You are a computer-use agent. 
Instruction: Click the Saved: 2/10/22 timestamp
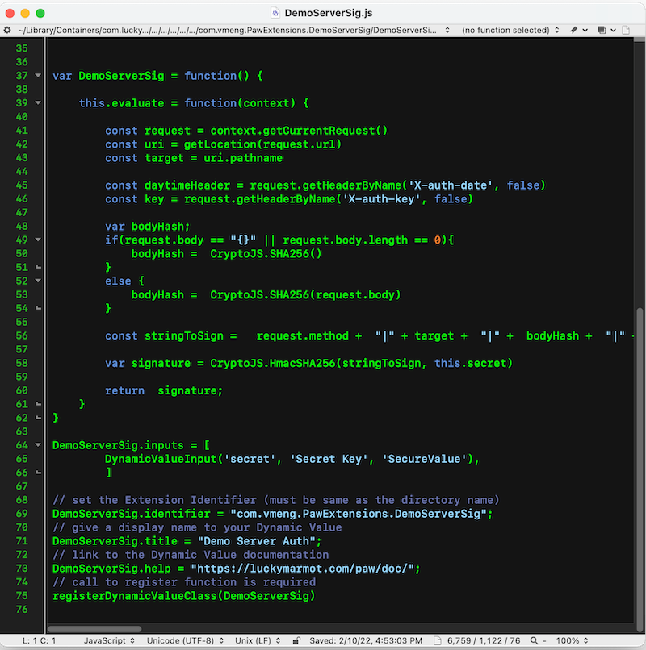(366, 640)
